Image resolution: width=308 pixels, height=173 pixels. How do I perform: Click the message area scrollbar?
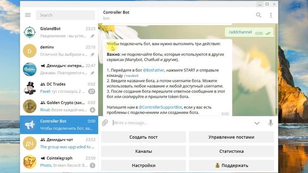click(x=277, y=69)
